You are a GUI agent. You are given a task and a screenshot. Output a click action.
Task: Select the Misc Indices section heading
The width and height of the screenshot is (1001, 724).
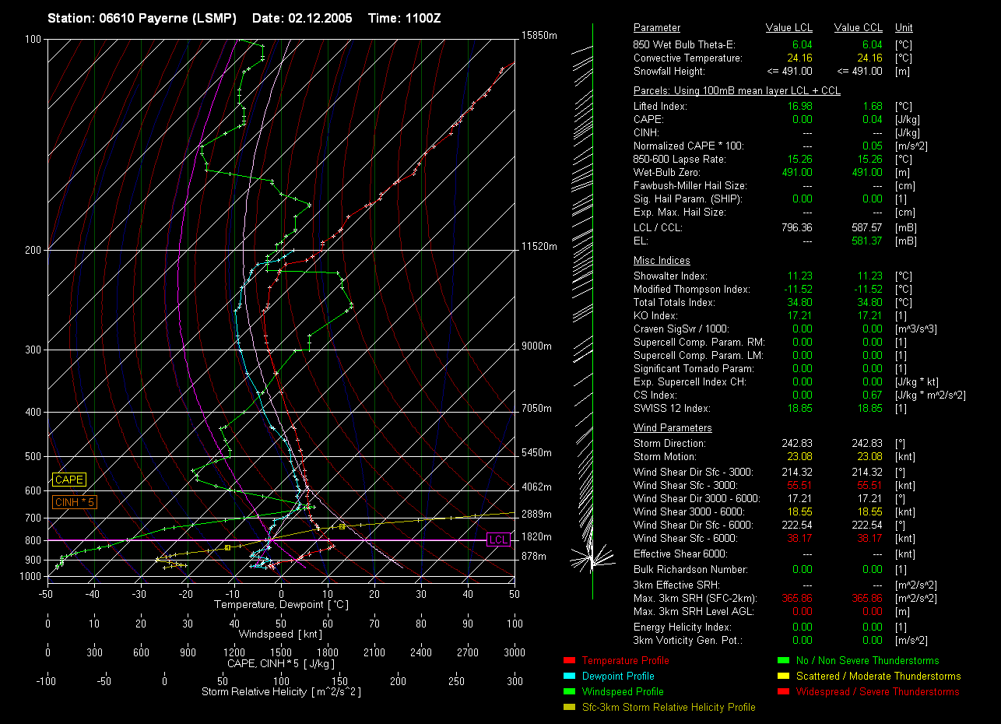click(x=662, y=261)
